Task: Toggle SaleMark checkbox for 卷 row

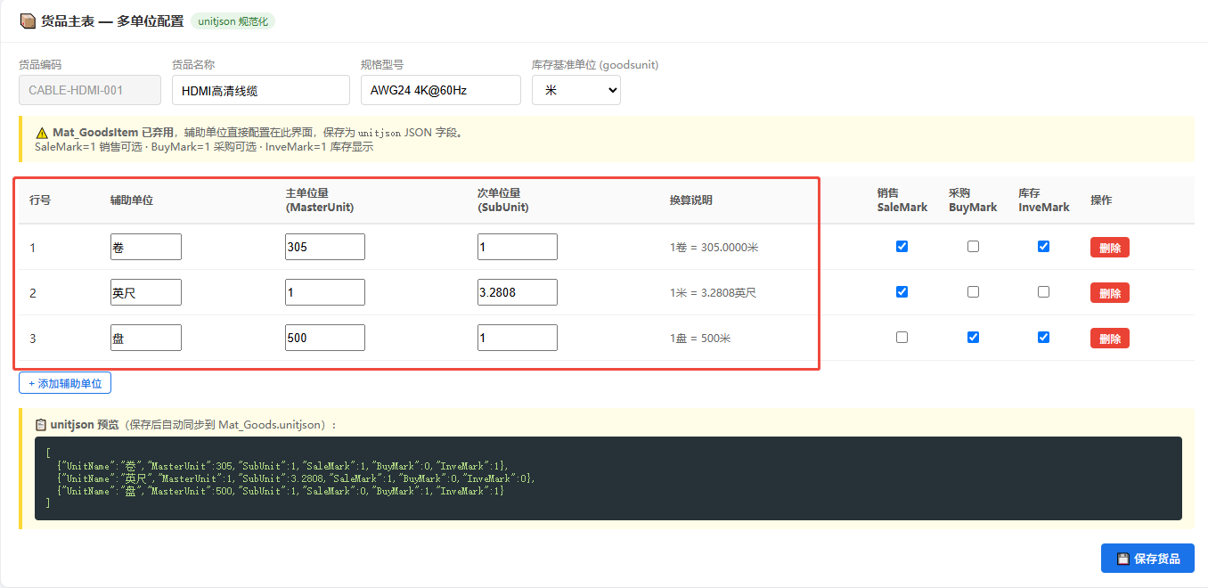Action: [902, 247]
